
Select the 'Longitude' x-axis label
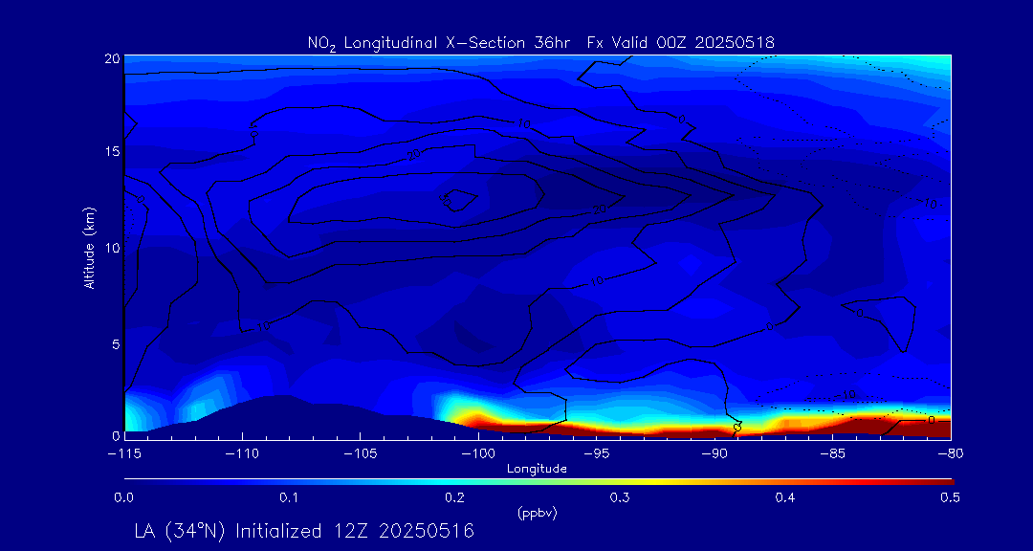pyautogui.click(x=537, y=470)
